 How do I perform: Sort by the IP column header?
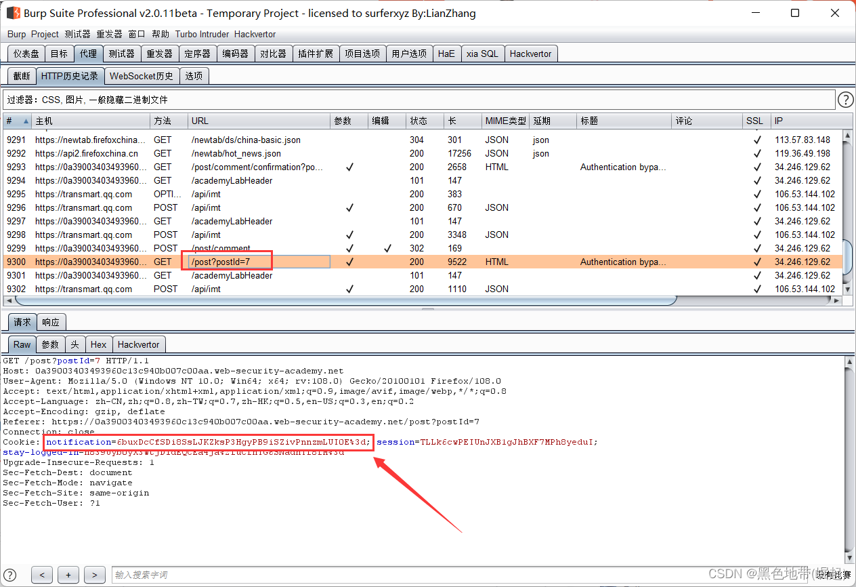(x=806, y=121)
